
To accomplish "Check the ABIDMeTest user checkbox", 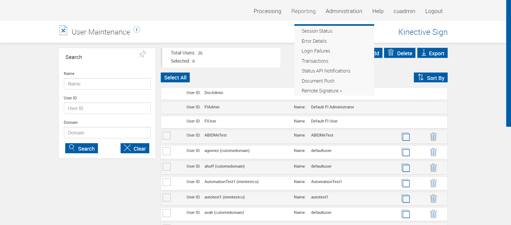I will pyautogui.click(x=167, y=136).
